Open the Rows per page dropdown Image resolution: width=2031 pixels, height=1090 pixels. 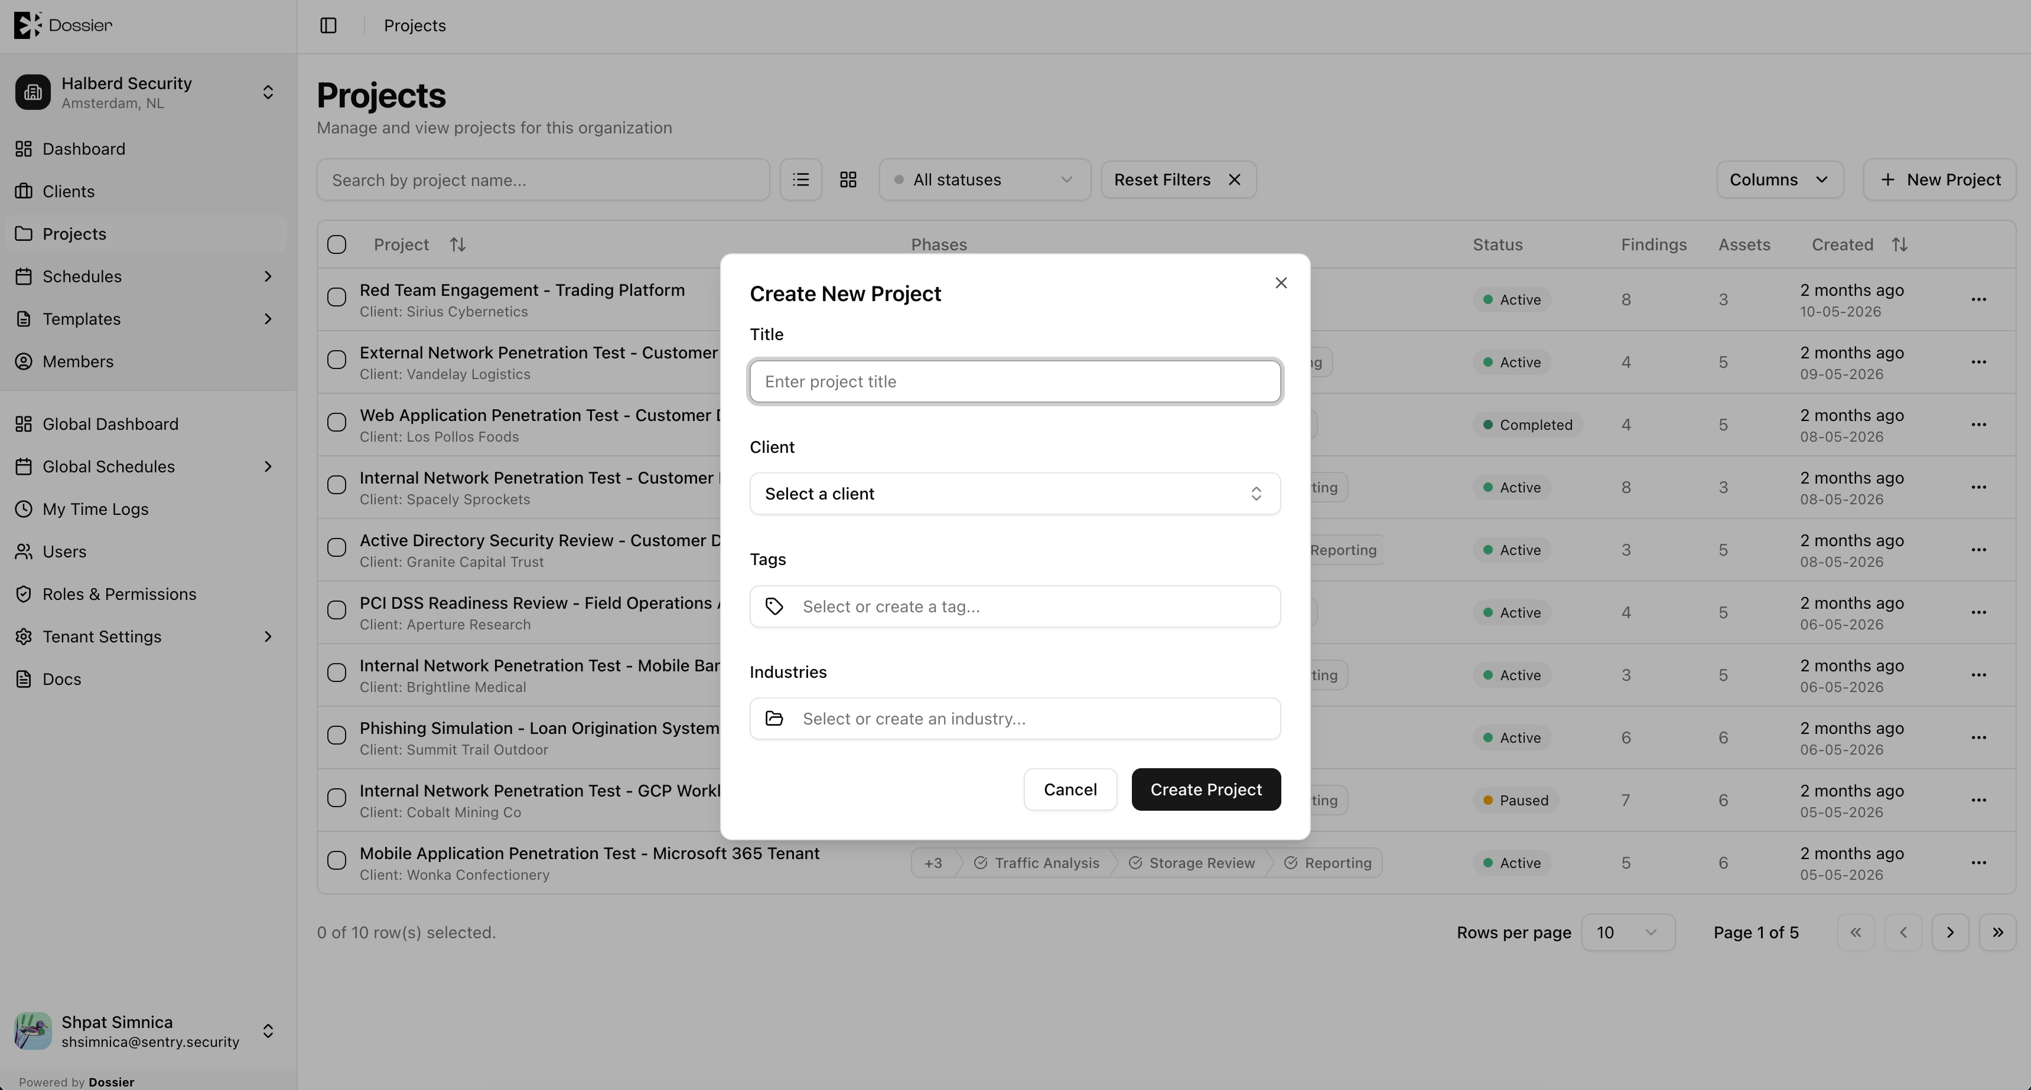tap(1628, 932)
